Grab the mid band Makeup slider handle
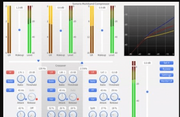 tap(61, 31)
